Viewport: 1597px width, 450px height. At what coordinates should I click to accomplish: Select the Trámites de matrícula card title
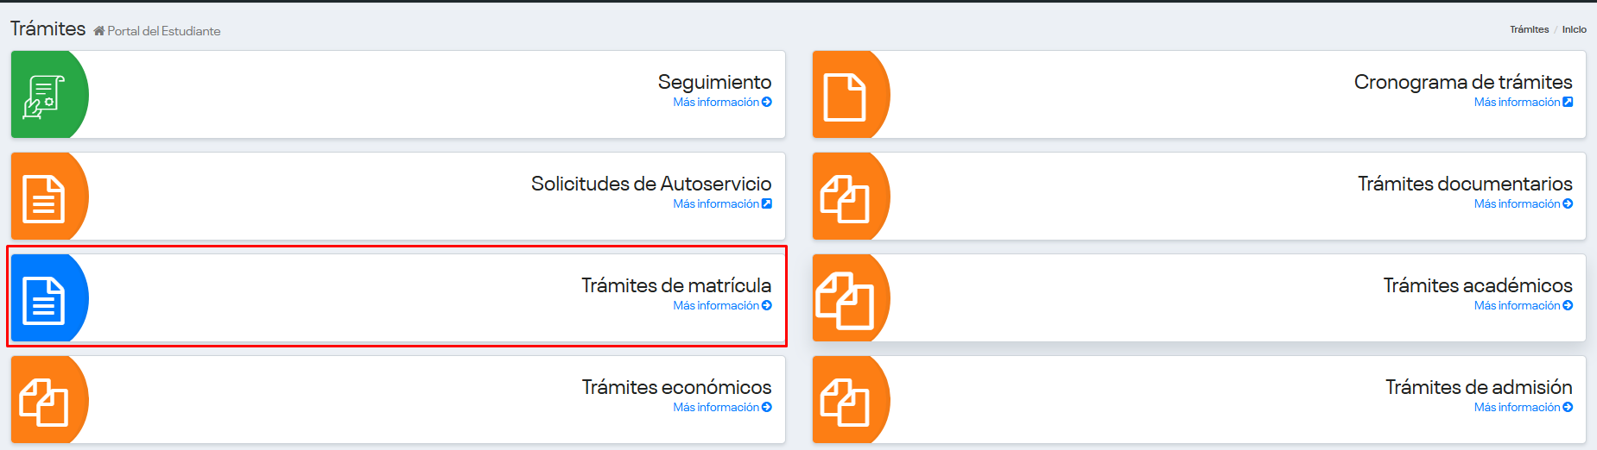(675, 285)
